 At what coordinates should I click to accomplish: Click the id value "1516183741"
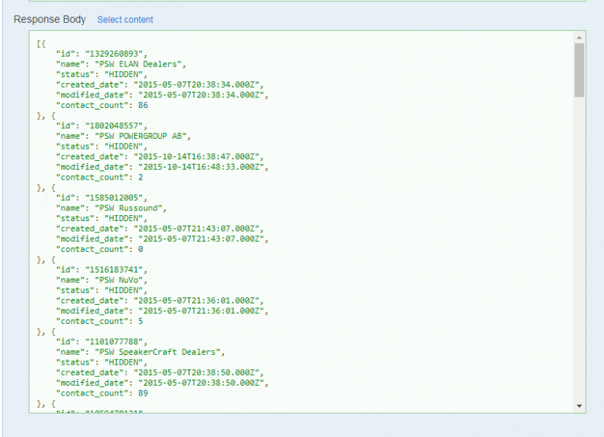coord(114,269)
